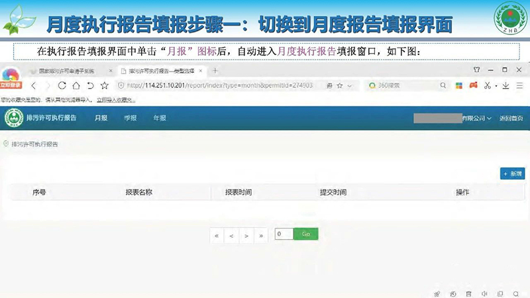Viewport: 530px width, 298px height.
Task: Go to browser home page icon
Action: 76,85
